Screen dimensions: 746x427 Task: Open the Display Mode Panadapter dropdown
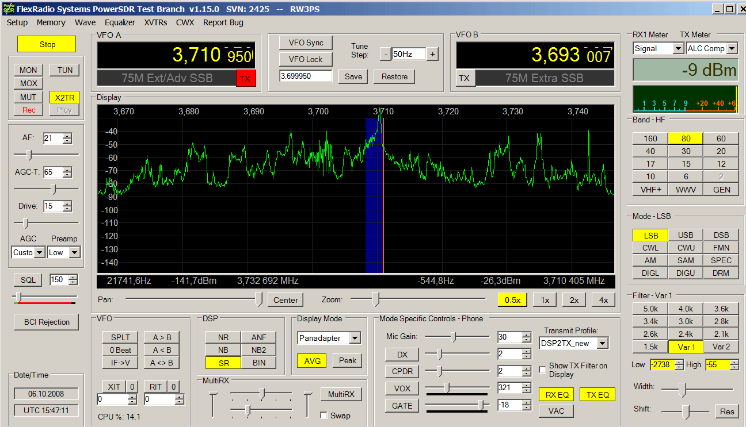(355, 338)
